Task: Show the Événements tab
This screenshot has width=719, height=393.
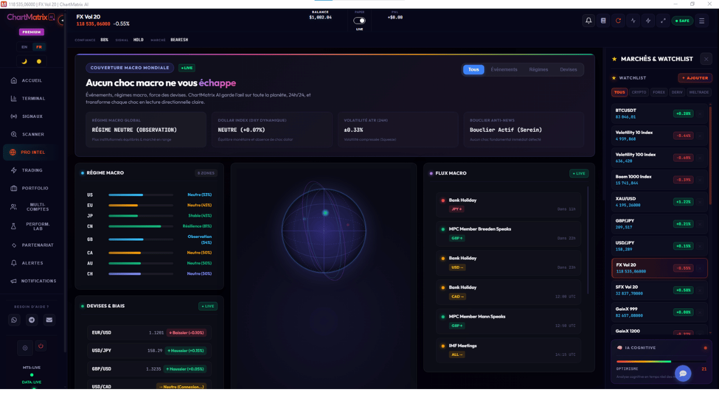Action: click(504, 70)
